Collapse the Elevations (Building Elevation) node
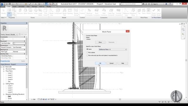 4,94
